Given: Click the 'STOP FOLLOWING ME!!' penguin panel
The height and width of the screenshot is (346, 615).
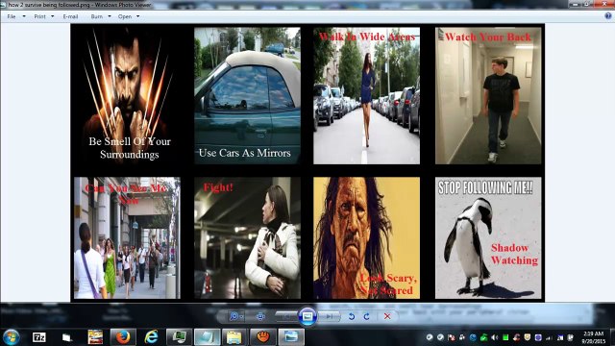Looking at the screenshot, I should pos(488,237).
